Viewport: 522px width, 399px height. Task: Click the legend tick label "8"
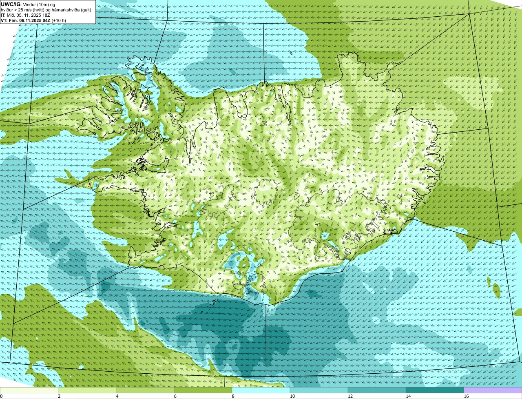(233, 396)
